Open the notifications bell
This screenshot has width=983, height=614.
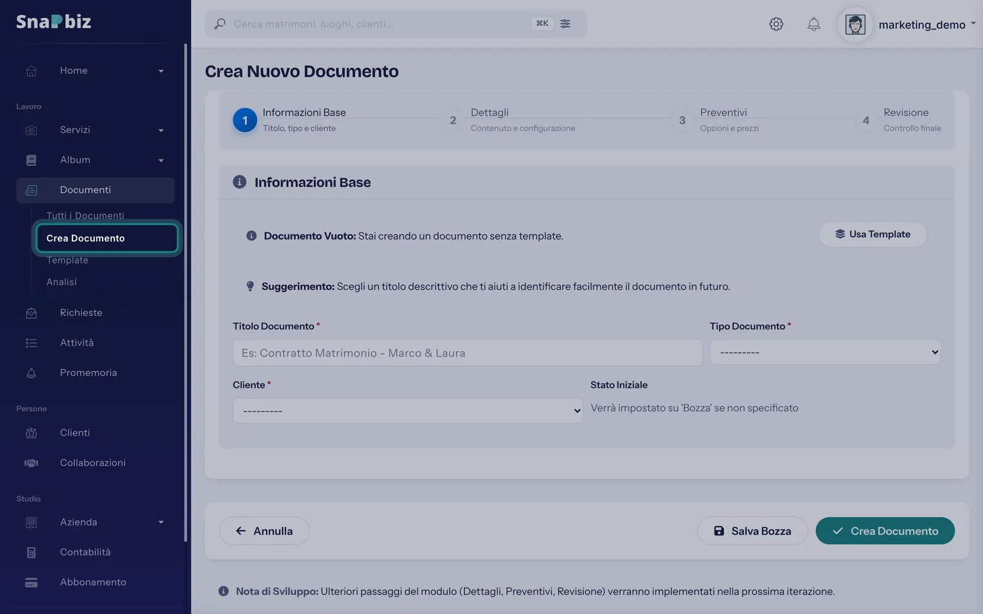tap(813, 24)
